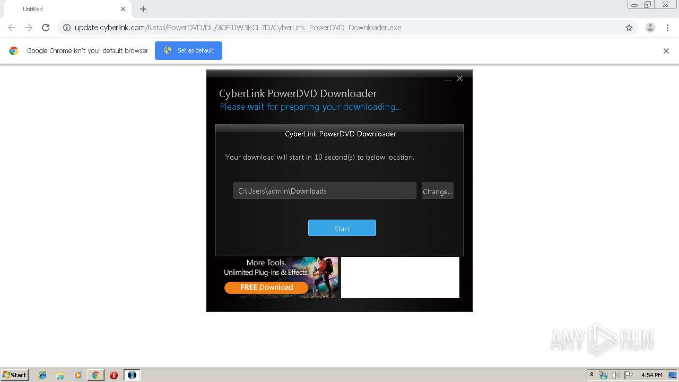The height and width of the screenshot is (382, 679).
Task: Close the Untitled browser tab
Action: [123, 9]
